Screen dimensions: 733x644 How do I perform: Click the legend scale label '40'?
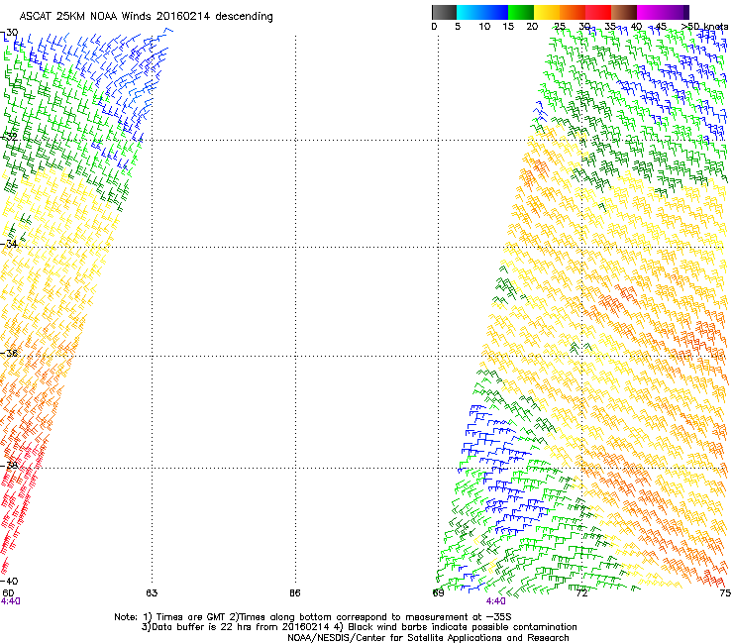pyautogui.click(x=636, y=27)
